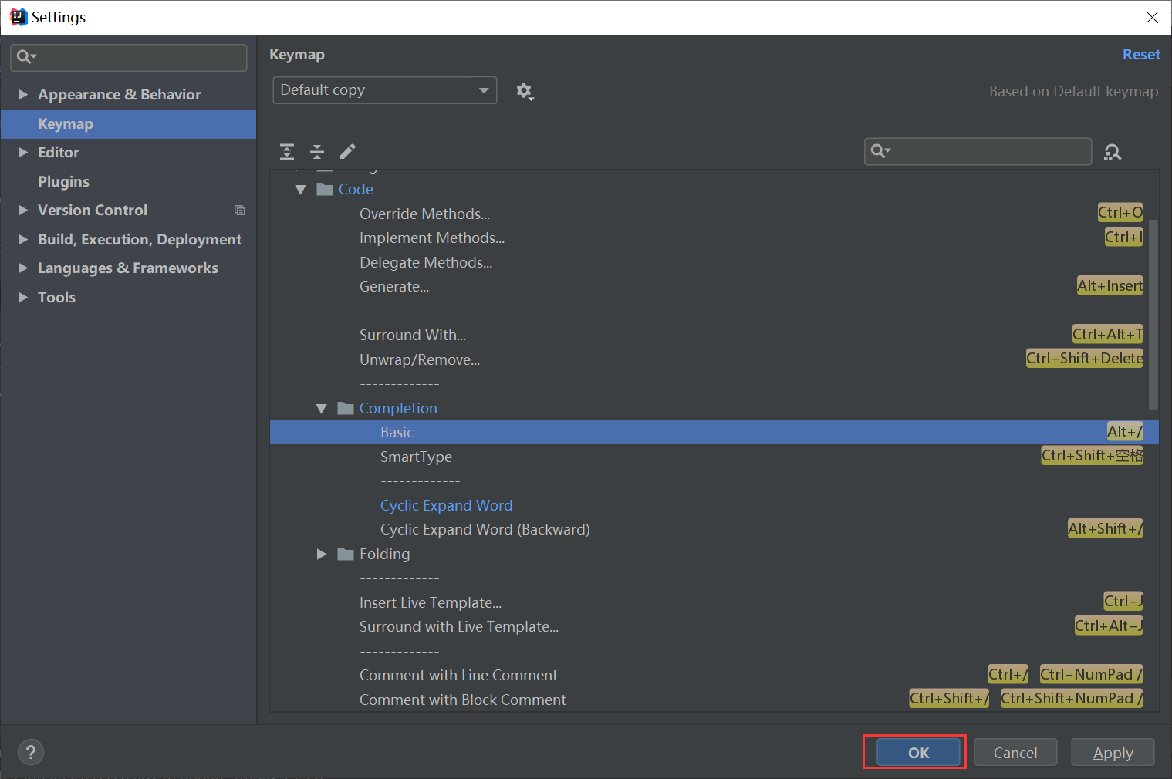The width and height of the screenshot is (1172, 779).
Task: Click the Completion folder icon
Action: pyautogui.click(x=346, y=408)
